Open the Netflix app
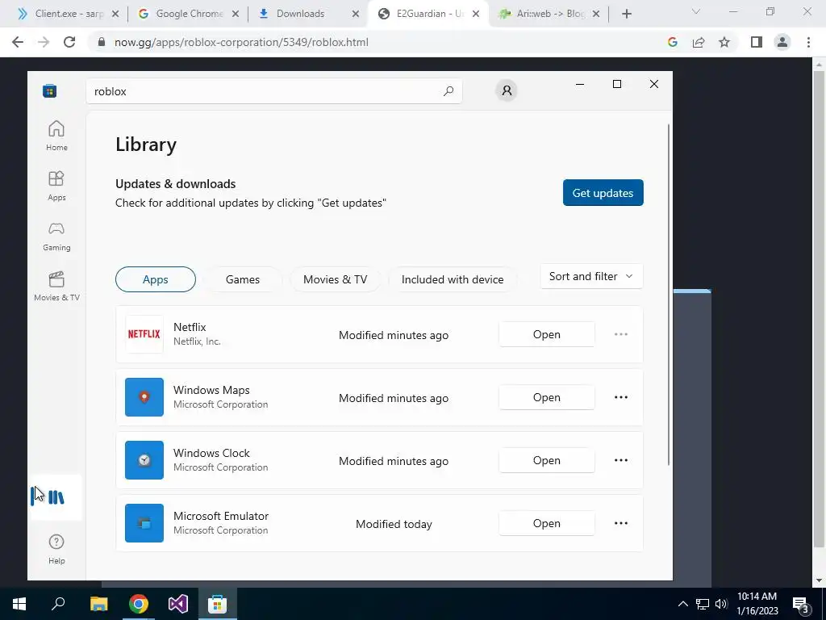Viewport: 826px width, 620px height. (547, 334)
